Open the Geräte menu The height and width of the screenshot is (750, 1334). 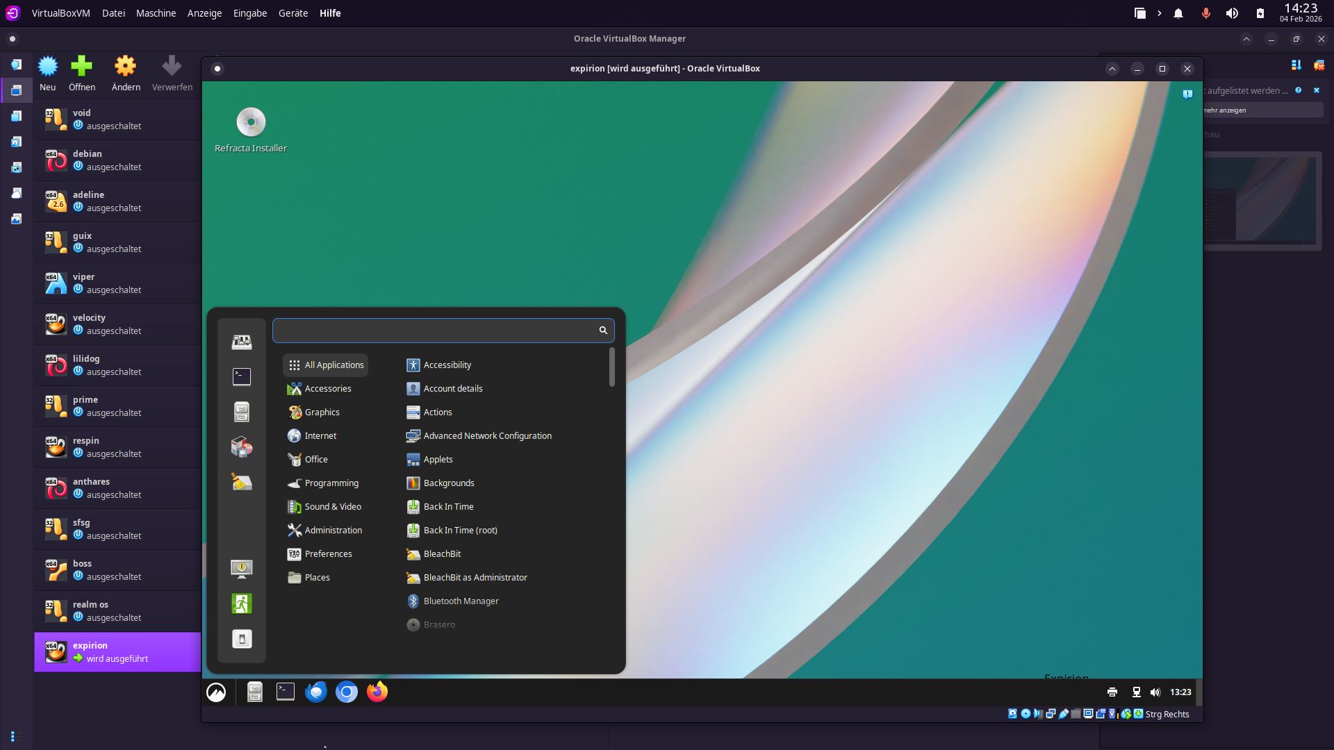click(293, 13)
